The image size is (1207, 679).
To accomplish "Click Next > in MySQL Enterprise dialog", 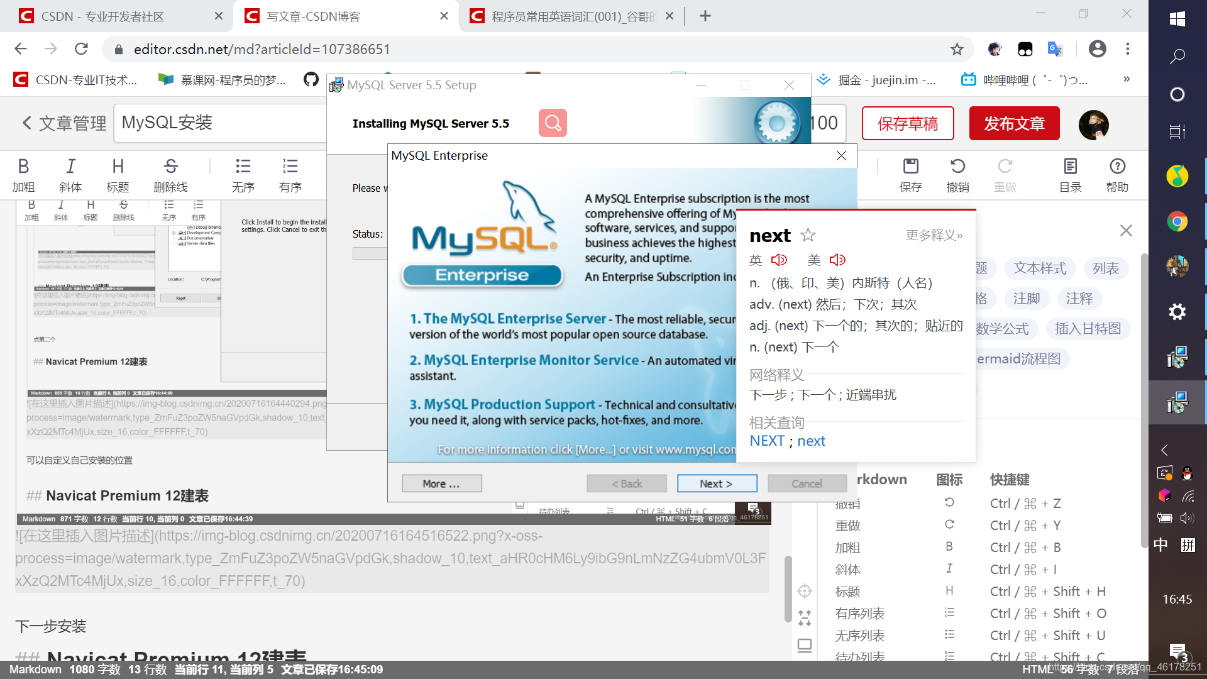I will coord(717,483).
